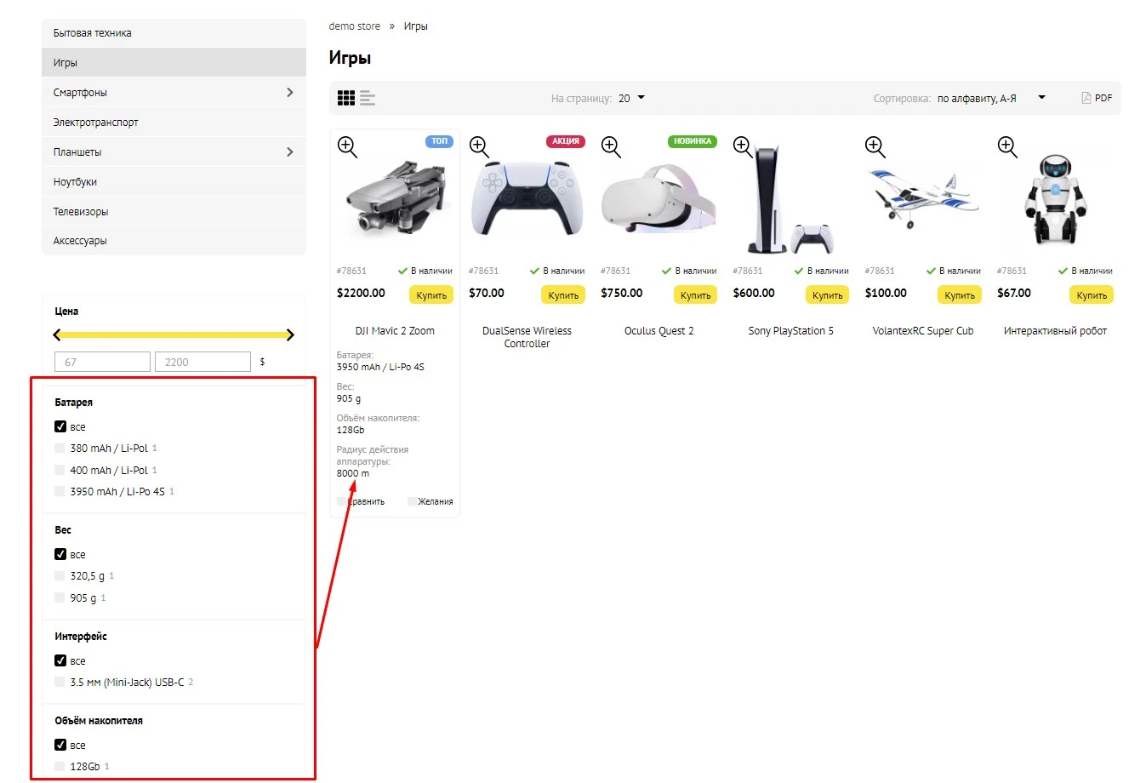Viewport: 1146px width, 783px height.
Task: Open the demo store breadcrumb link
Action: click(x=354, y=26)
